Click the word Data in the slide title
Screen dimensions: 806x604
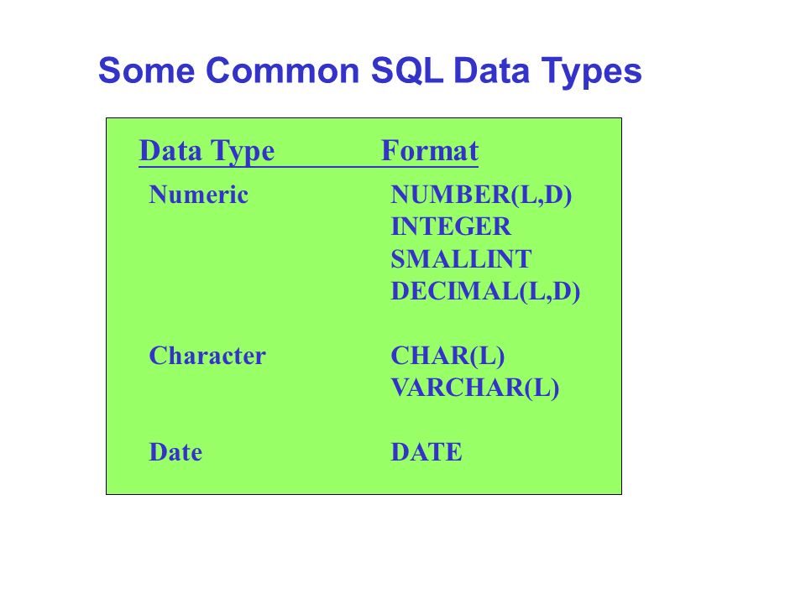point(491,70)
